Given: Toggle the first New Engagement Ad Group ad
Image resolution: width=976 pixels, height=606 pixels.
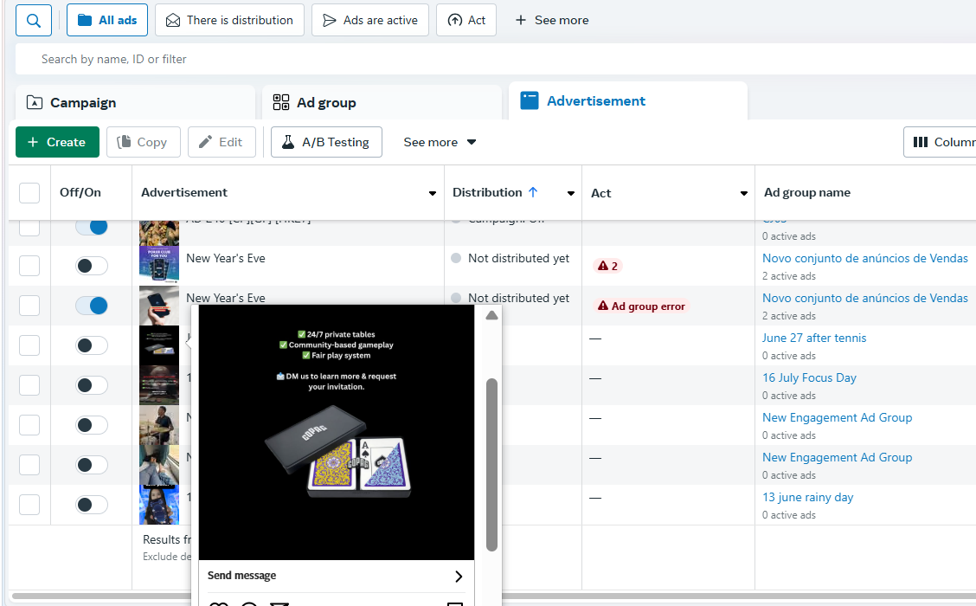Looking at the screenshot, I should pyautogui.click(x=92, y=425).
